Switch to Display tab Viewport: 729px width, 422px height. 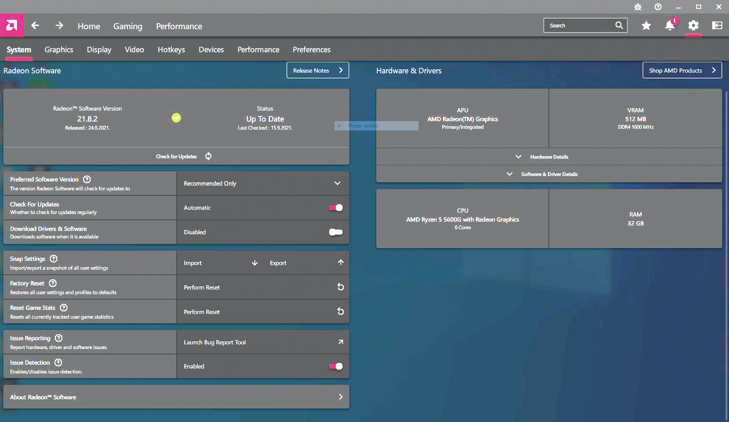[x=99, y=50]
